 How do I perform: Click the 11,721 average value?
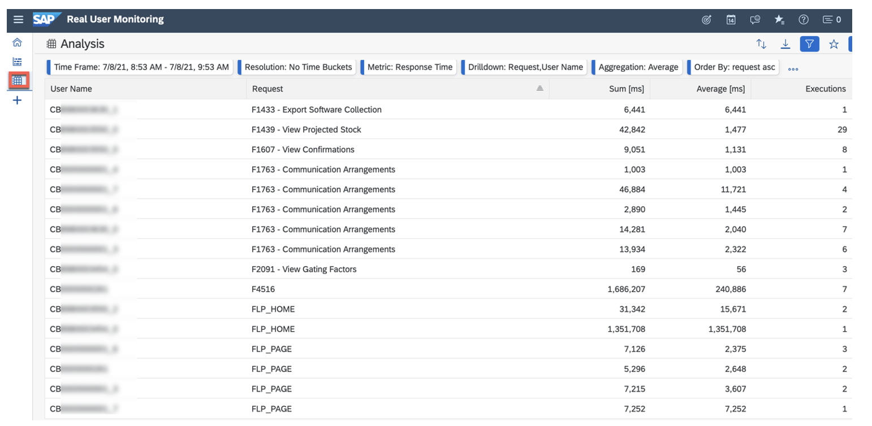[x=733, y=189]
